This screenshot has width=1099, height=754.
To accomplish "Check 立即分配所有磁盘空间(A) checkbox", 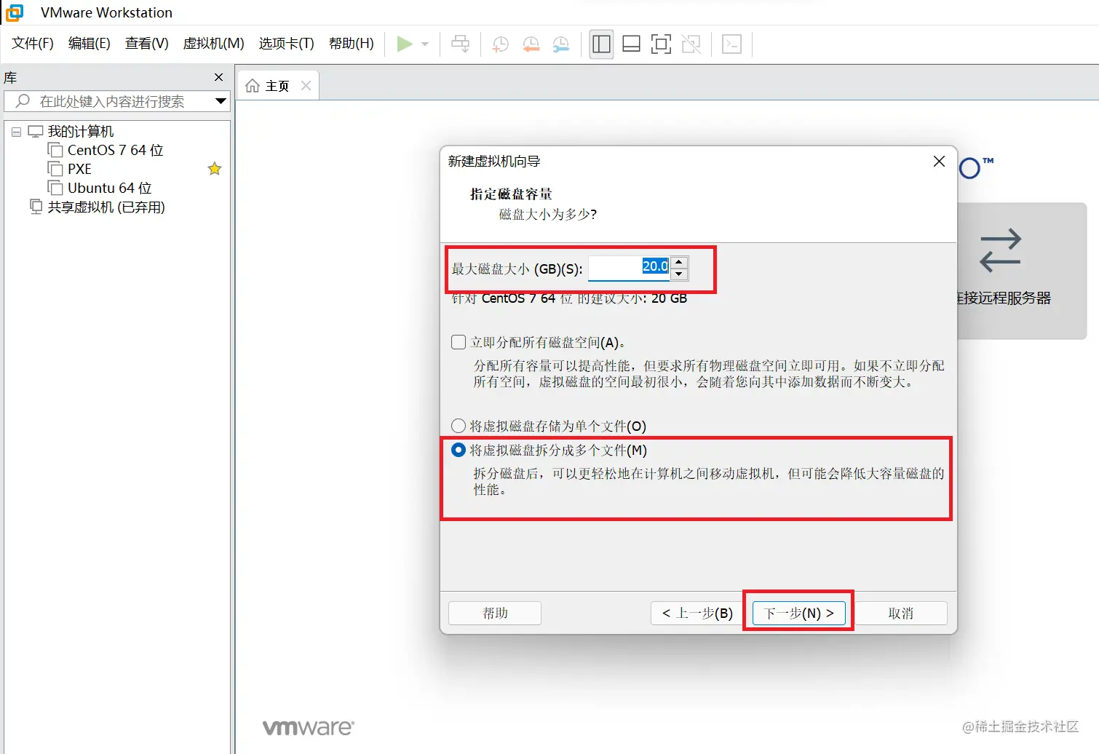I will click(459, 342).
